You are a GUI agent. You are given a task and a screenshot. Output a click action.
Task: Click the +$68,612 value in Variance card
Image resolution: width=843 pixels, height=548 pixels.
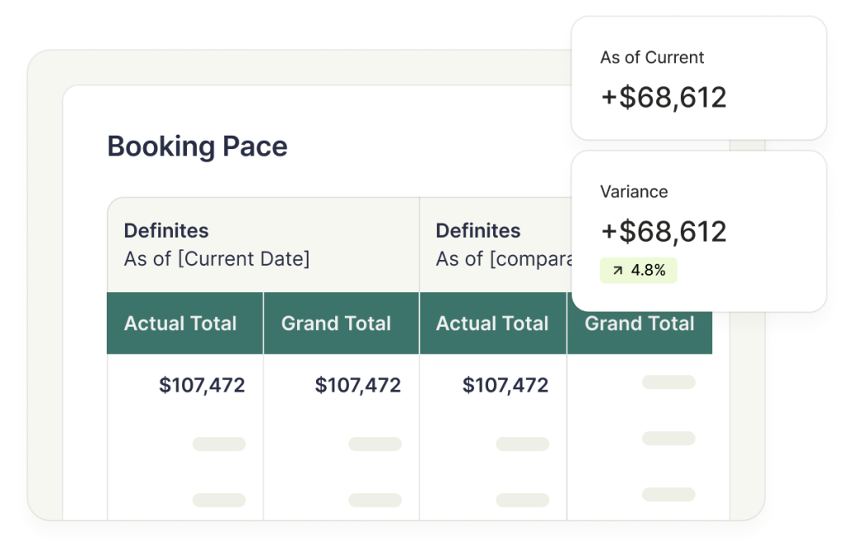[664, 231]
